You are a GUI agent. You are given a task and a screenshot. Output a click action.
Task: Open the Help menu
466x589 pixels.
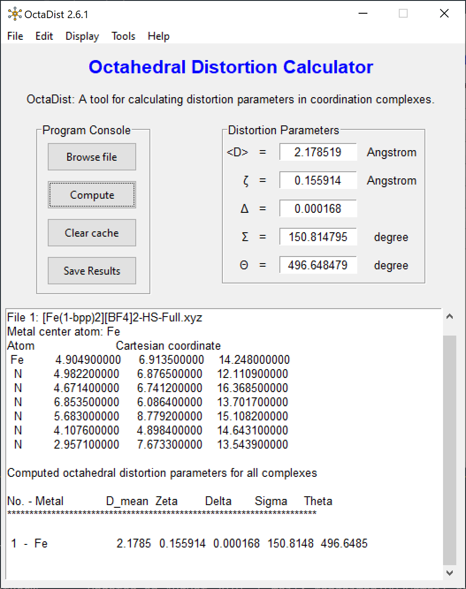pos(158,36)
